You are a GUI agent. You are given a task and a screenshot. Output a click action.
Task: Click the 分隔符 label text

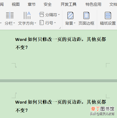coord(51,15)
